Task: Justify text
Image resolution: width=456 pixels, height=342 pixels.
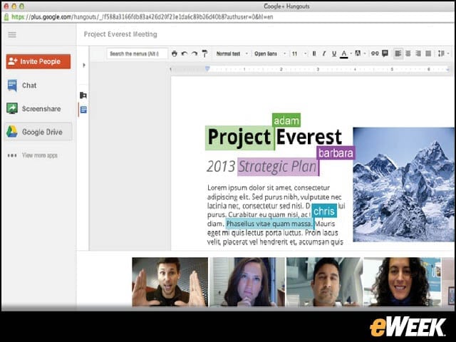Action: tap(428, 53)
